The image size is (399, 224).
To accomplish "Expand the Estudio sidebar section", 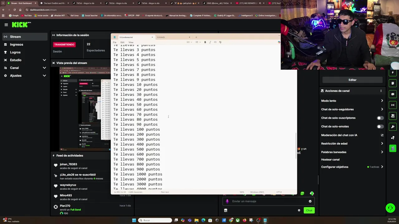I will pos(44,60).
